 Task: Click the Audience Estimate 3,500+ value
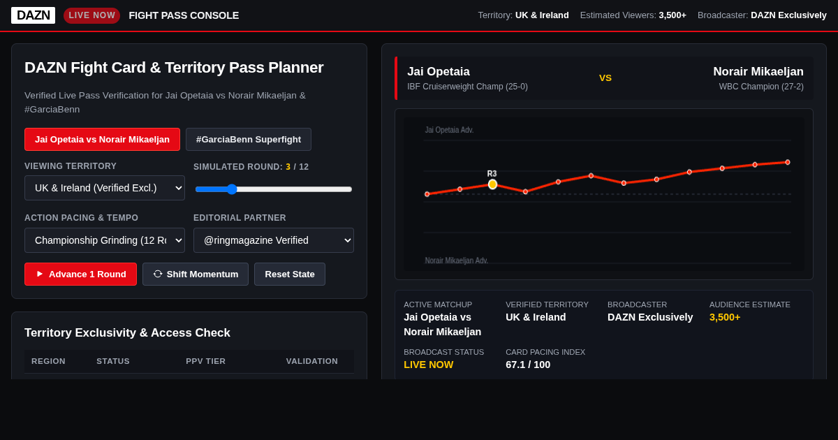click(x=725, y=317)
